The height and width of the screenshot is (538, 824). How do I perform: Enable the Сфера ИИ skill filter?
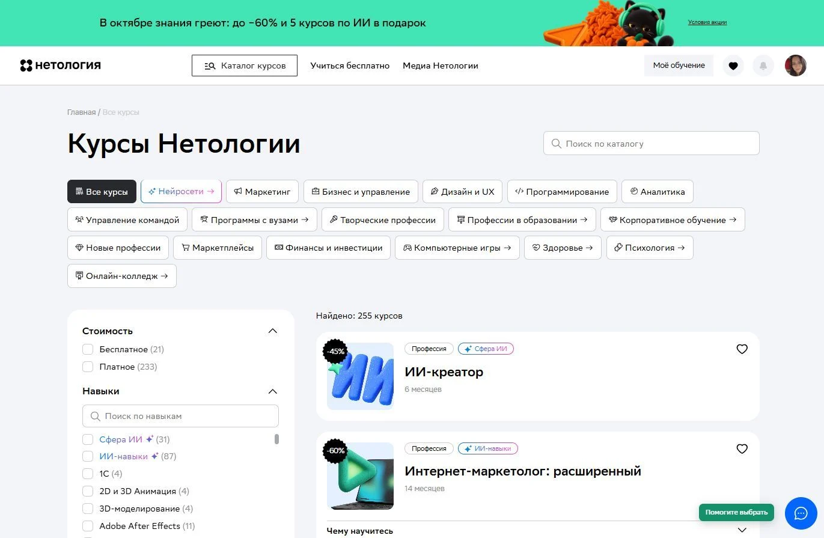(x=88, y=439)
